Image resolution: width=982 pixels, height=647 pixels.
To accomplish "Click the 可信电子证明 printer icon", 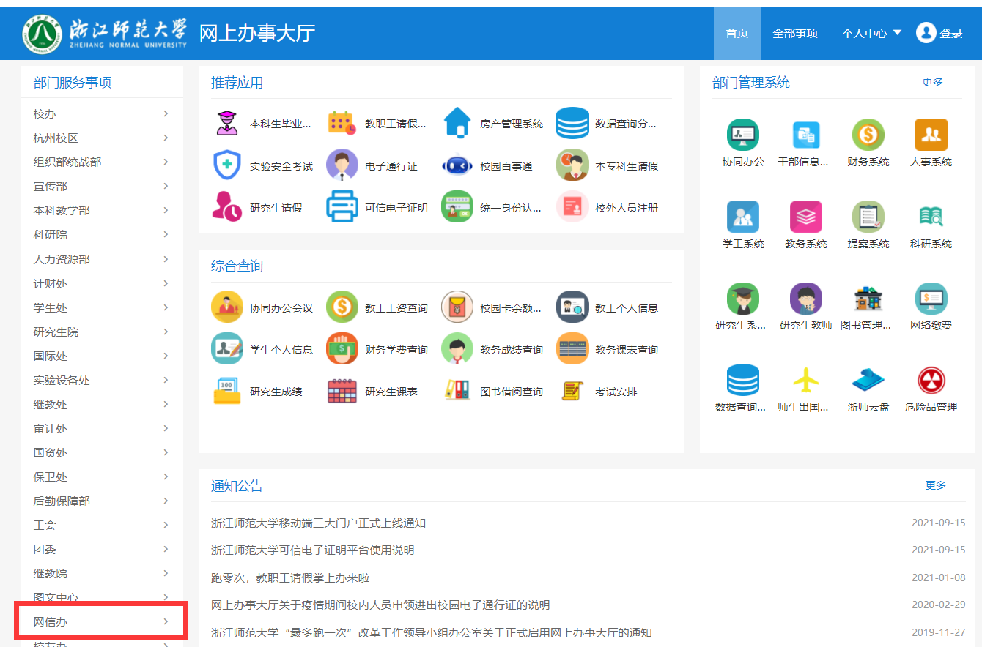I will 342,207.
